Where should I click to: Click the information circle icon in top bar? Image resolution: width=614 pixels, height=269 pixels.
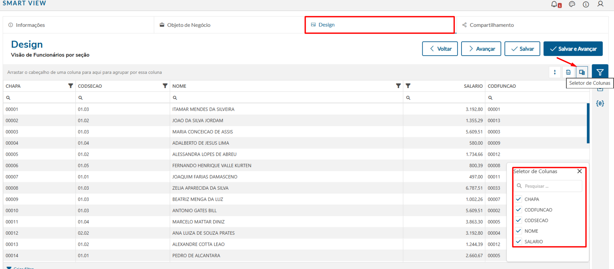[x=586, y=4]
